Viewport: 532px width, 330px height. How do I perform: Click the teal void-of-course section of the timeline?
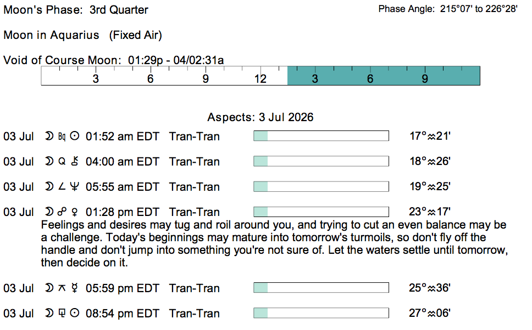[384, 76]
